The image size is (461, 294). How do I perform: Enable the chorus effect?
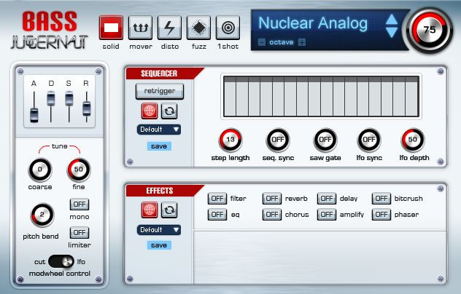(x=272, y=215)
